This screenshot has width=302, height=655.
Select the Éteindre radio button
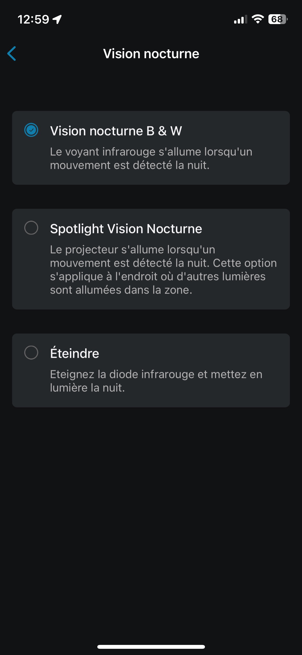click(x=31, y=352)
